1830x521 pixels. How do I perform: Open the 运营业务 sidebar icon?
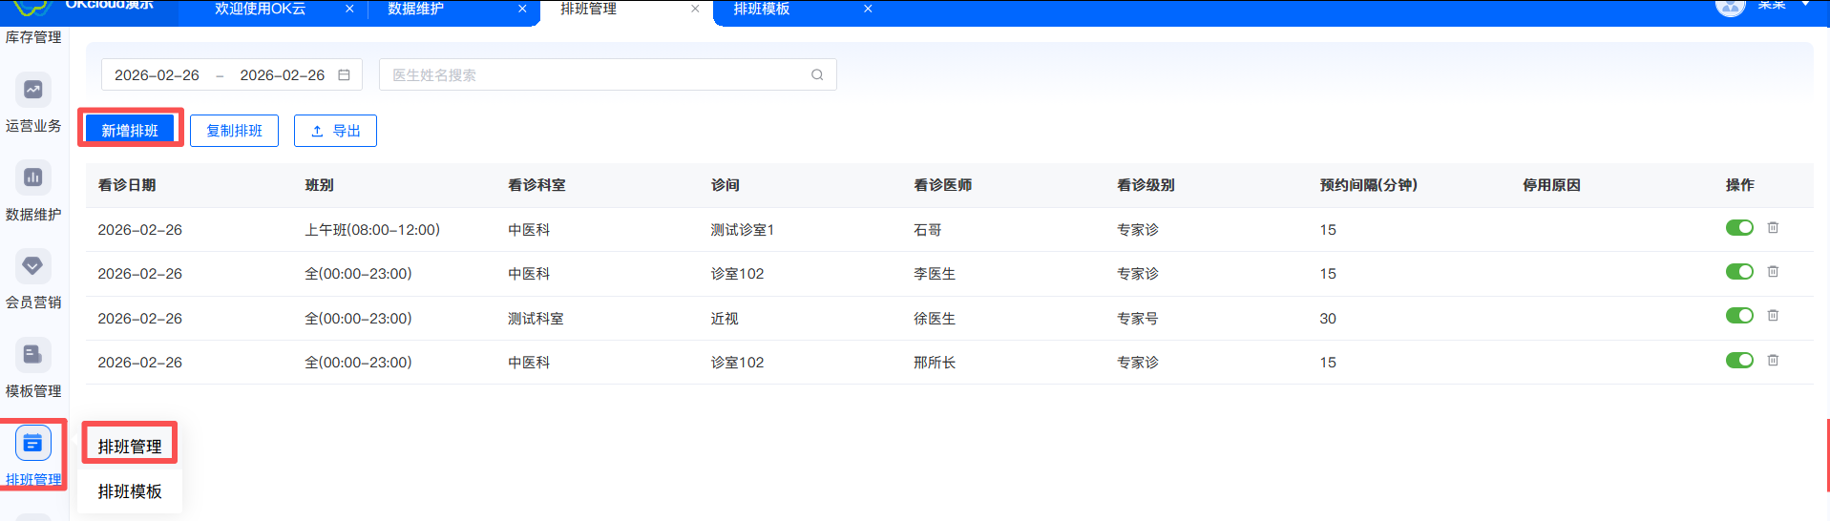coord(32,90)
